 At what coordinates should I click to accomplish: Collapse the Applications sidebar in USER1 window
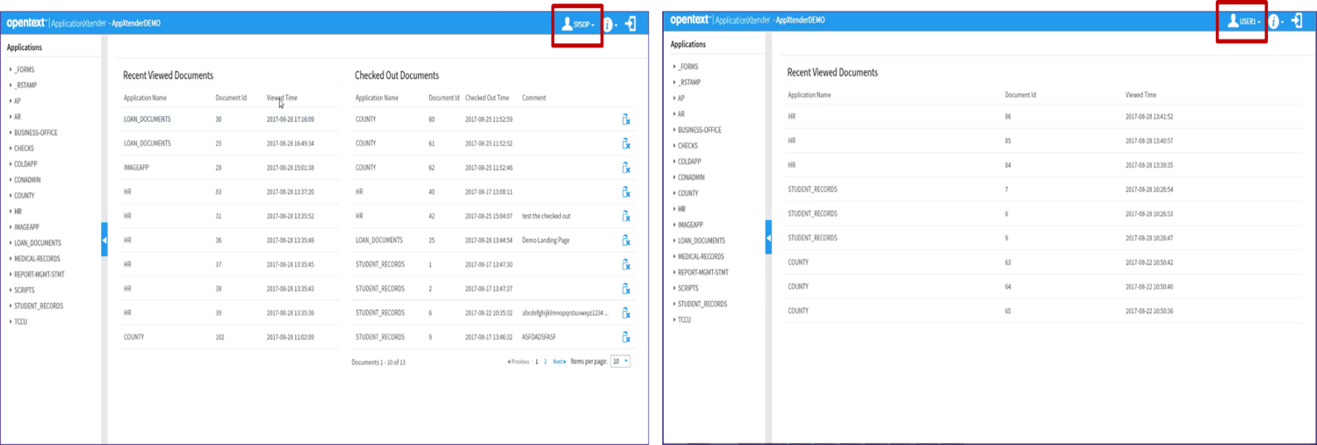click(x=769, y=238)
